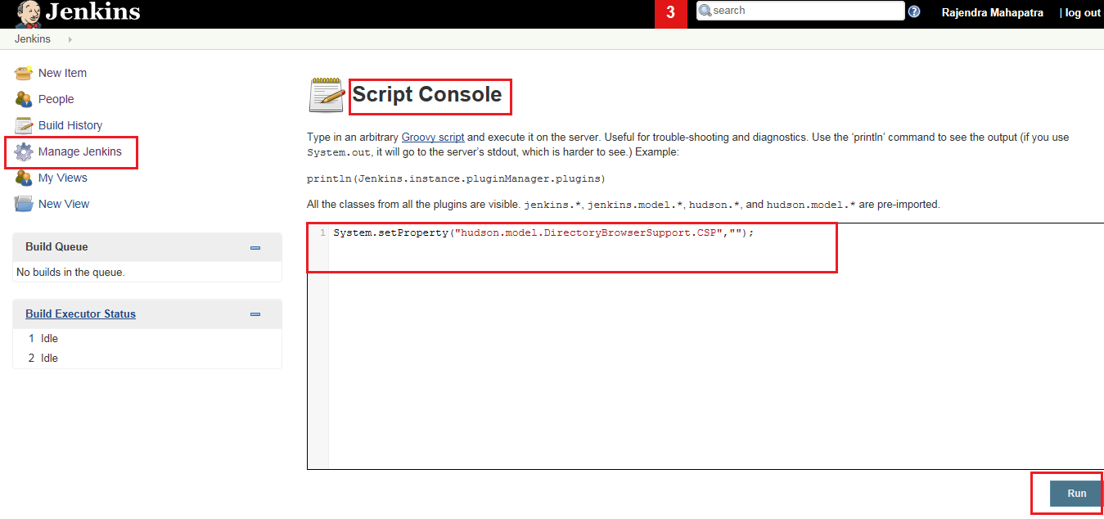1104x519 pixels.
Task: Open Manage Jenkins from the sidebar menu
Action: pos(82,151)
